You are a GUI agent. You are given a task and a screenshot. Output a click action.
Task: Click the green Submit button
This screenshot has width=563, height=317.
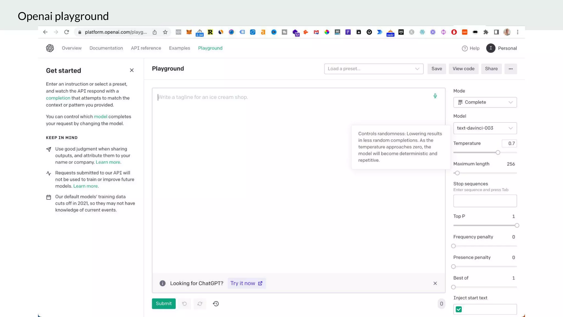click(164, 304)
